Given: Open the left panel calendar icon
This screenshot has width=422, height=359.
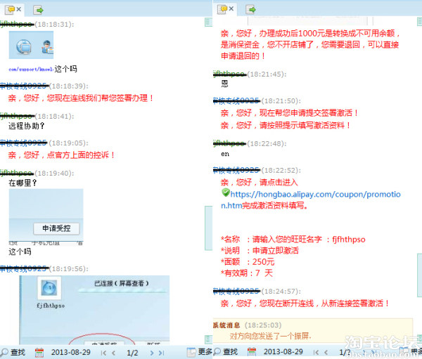Looking at the screenshot, I should (39, 353).
